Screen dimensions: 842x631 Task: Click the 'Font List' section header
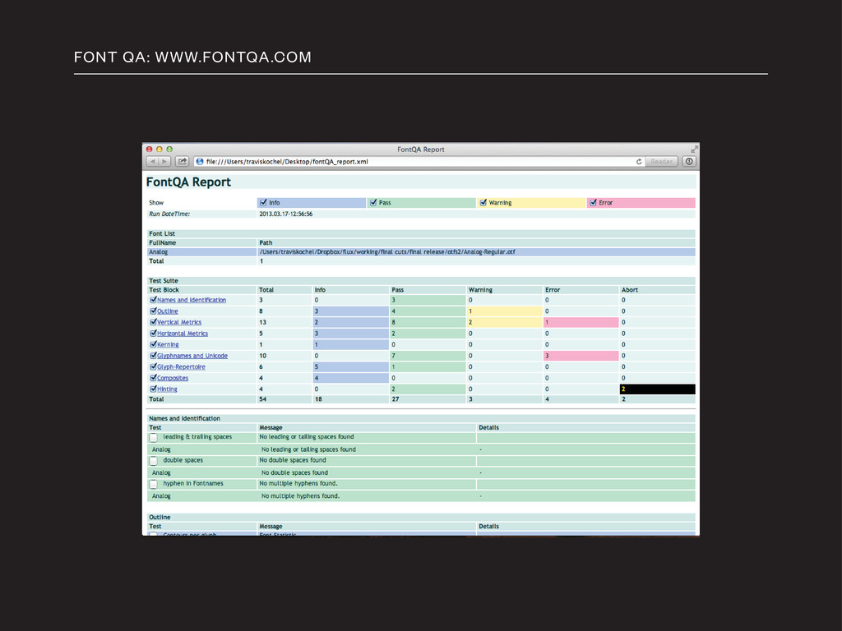pyautogui.click(x=162, y=233)
